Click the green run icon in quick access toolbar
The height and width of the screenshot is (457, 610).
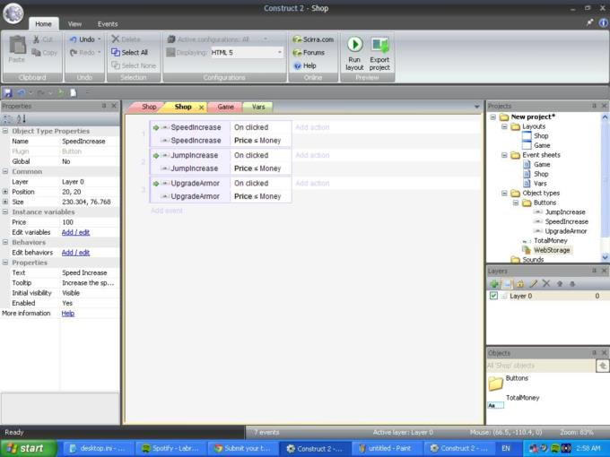61,93
